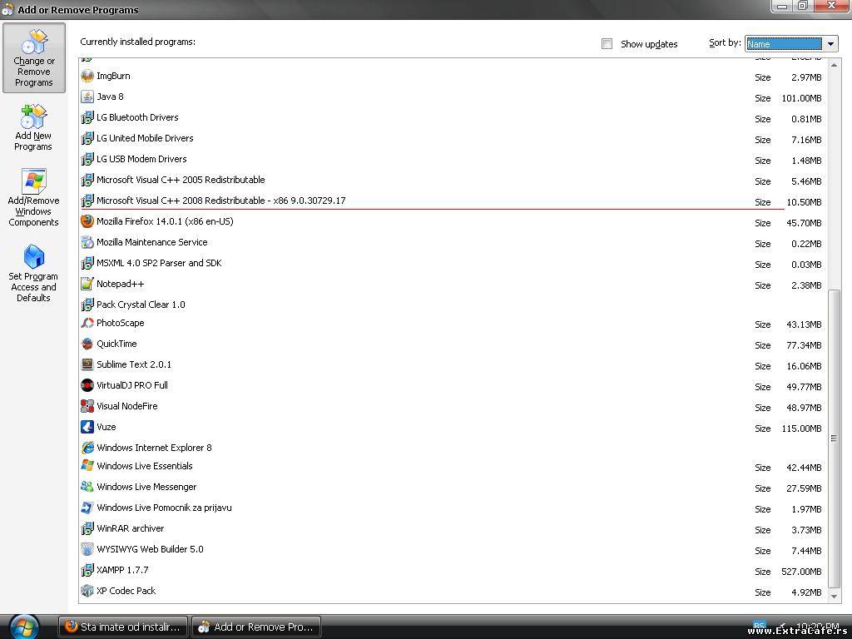This screenshot has height=639, width=852.
Task: Click the Windows Live Messenger icon
Action: (87, 487)
